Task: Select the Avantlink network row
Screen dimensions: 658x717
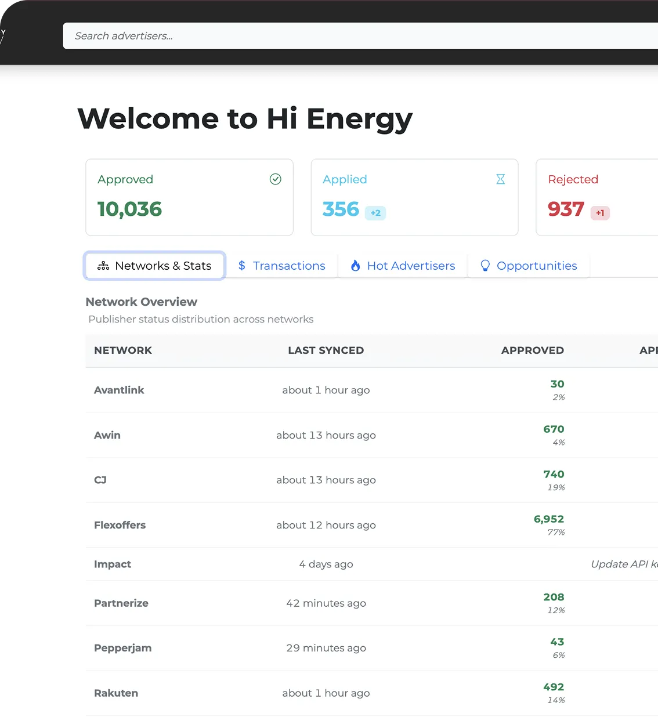Action: [x=372, y=390]
